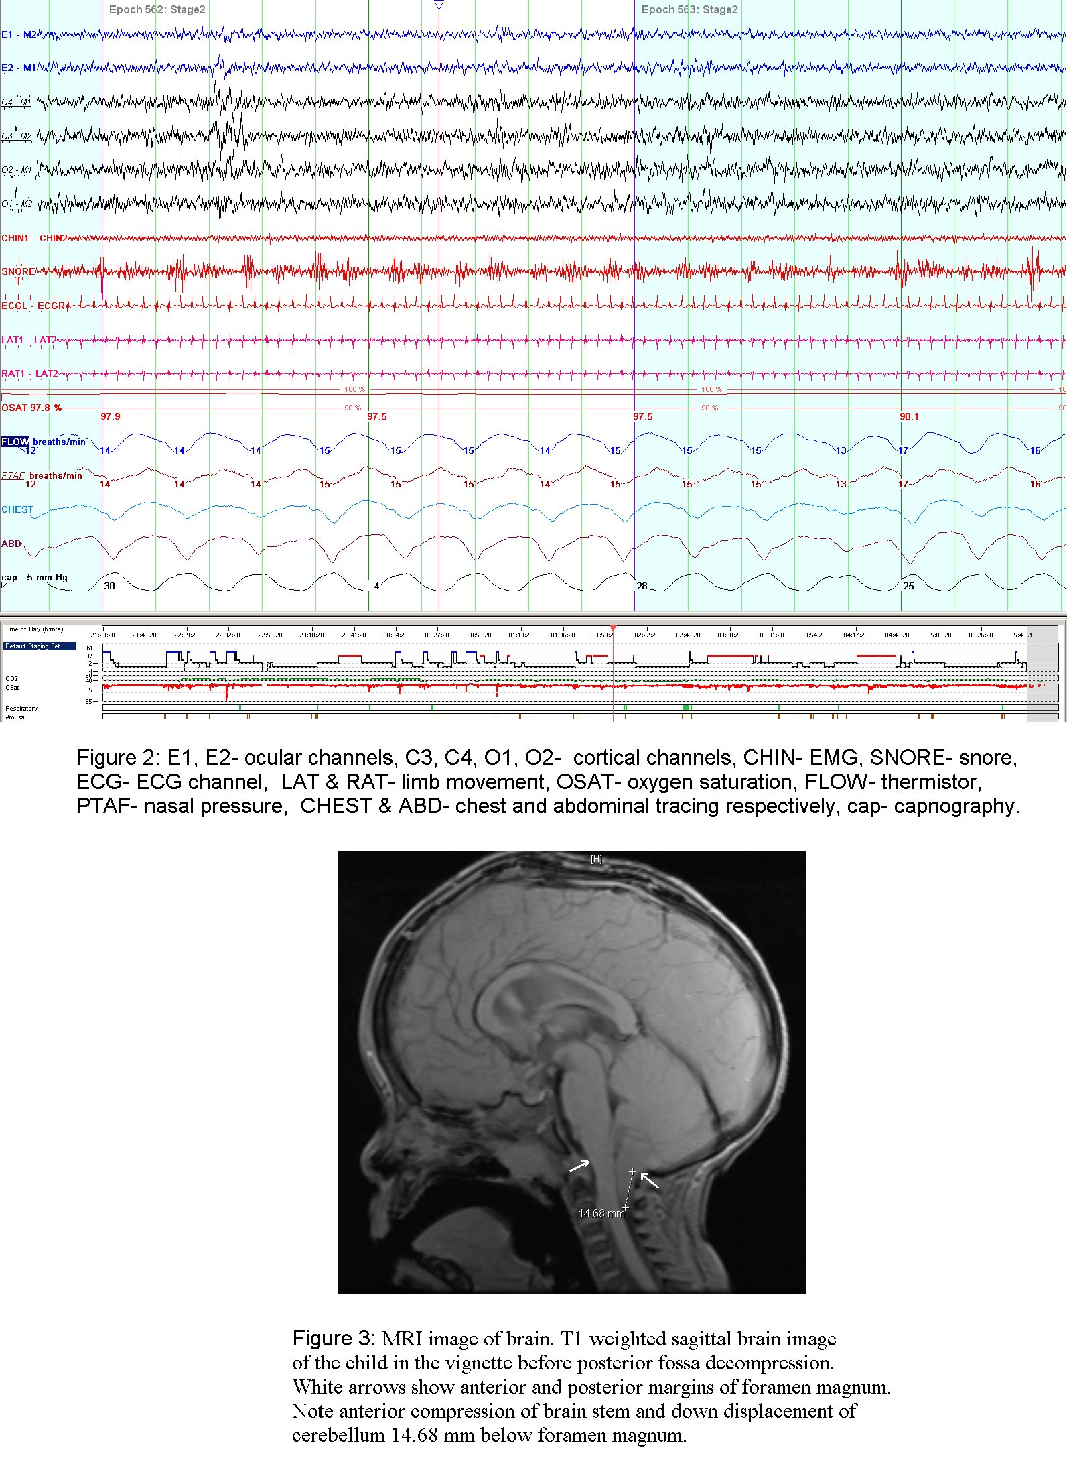Click the OSAT 97.8 % channel label
Screen dimensions: 1069x1472
click(x=31, y=408)
